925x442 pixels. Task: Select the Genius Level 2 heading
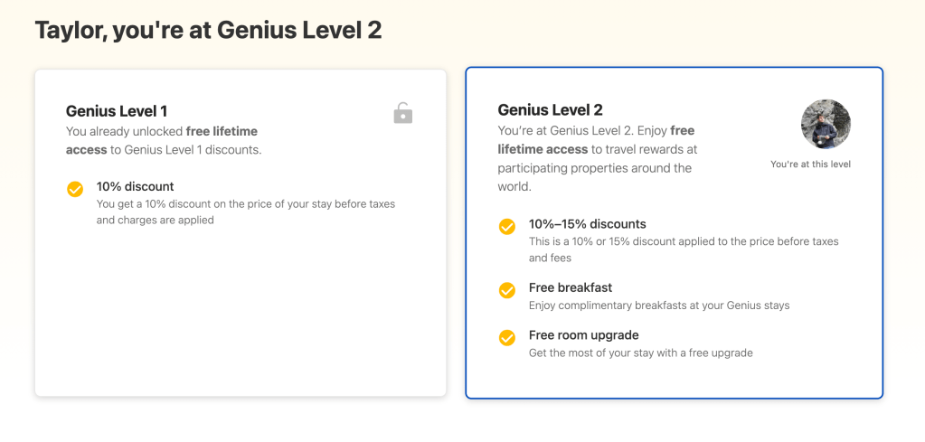pyautogui.click(x=550, y=110)
